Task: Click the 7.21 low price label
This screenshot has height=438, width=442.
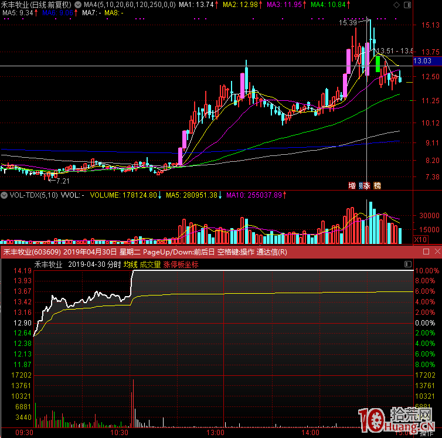Action: 63,181
